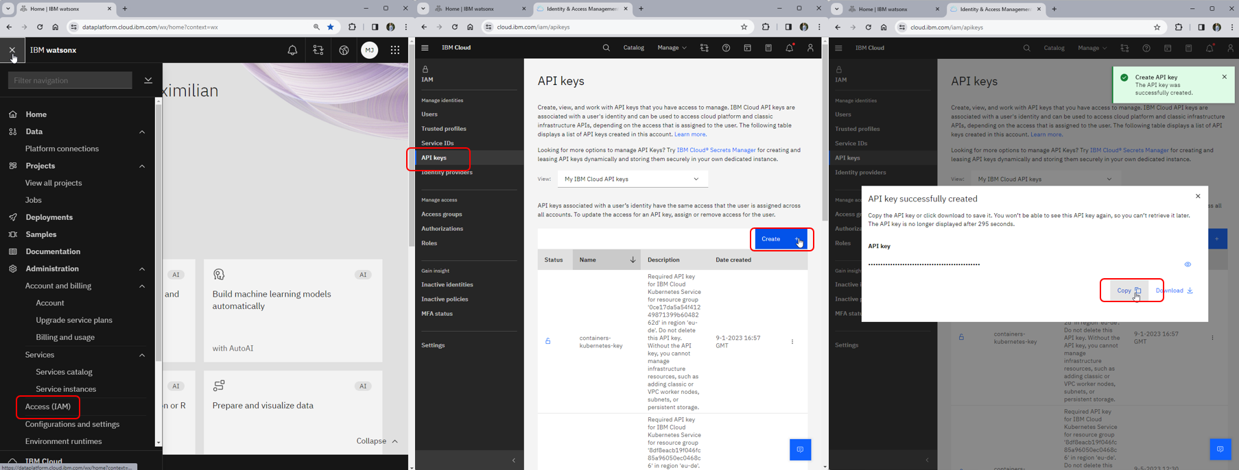Image resolution: width=1239 pixels, height=470 pixels.
Task: Open Build machine learning models automatically card
Action: [x=293, y=310]
